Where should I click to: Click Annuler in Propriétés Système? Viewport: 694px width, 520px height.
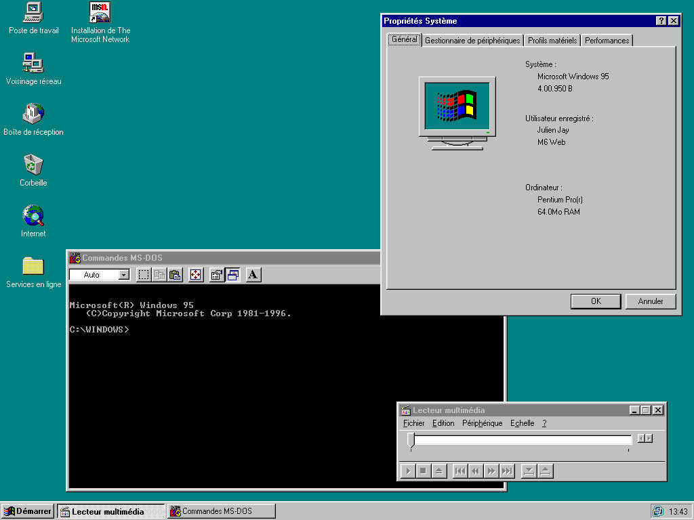[x=650, y=301]
